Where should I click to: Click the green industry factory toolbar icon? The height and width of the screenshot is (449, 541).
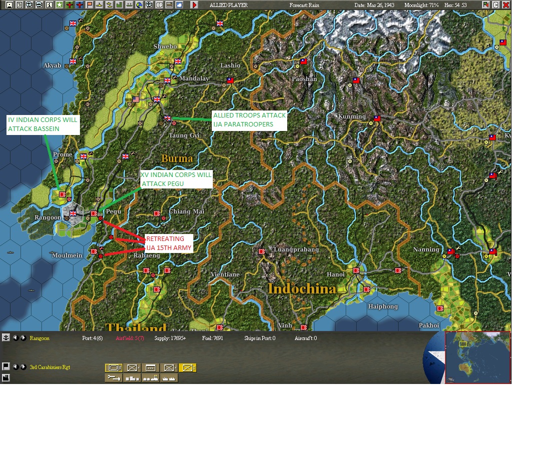tap(119, 5)
